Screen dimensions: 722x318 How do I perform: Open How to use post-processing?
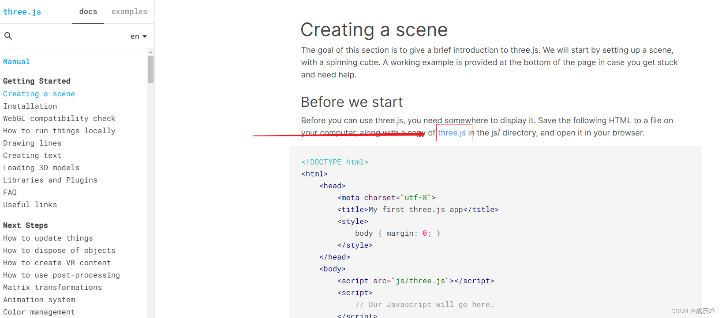(x=61, y=275)
